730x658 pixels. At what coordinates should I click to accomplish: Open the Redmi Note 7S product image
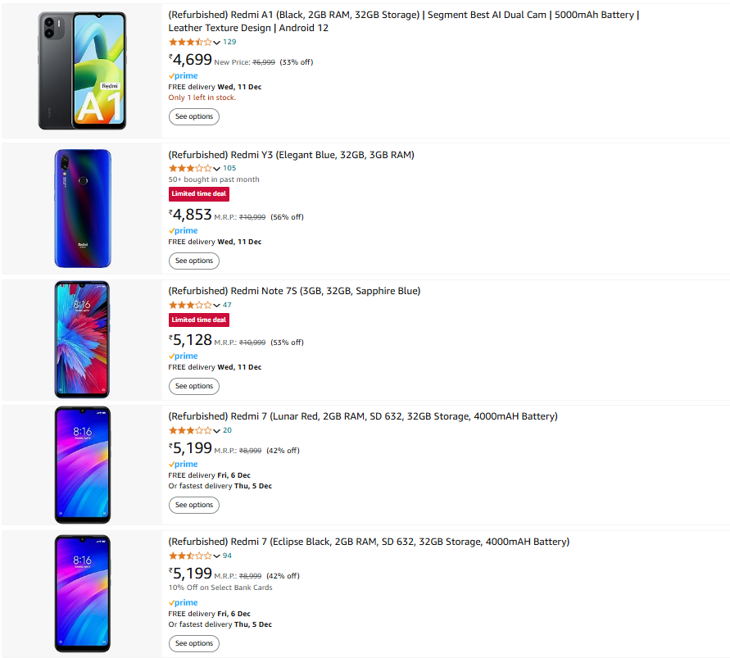click(82, 339)
